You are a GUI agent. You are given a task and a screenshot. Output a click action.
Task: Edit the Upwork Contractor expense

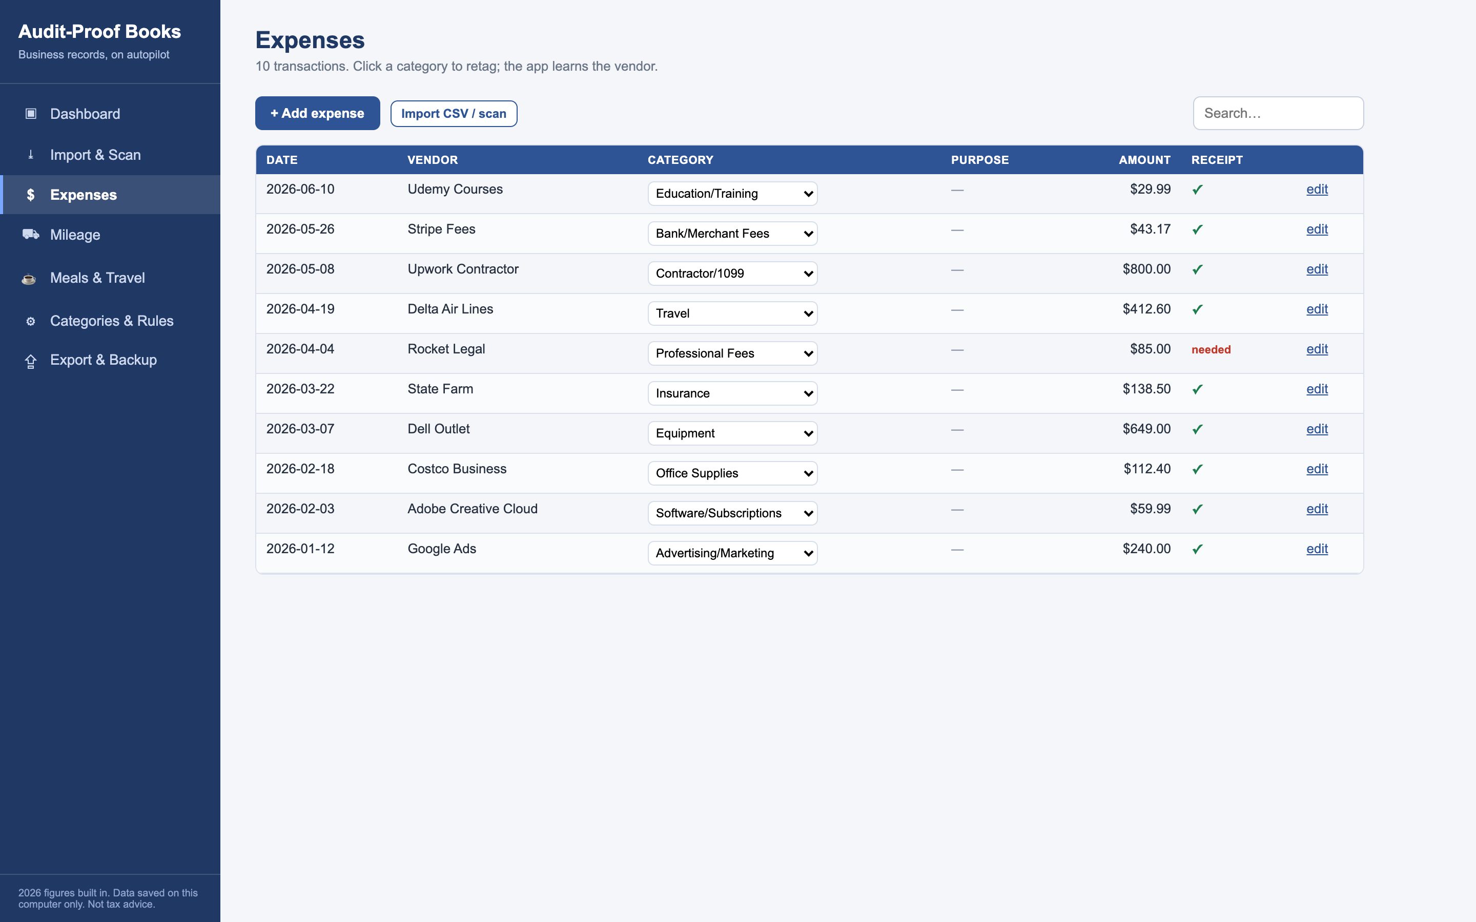(1317, 269)
